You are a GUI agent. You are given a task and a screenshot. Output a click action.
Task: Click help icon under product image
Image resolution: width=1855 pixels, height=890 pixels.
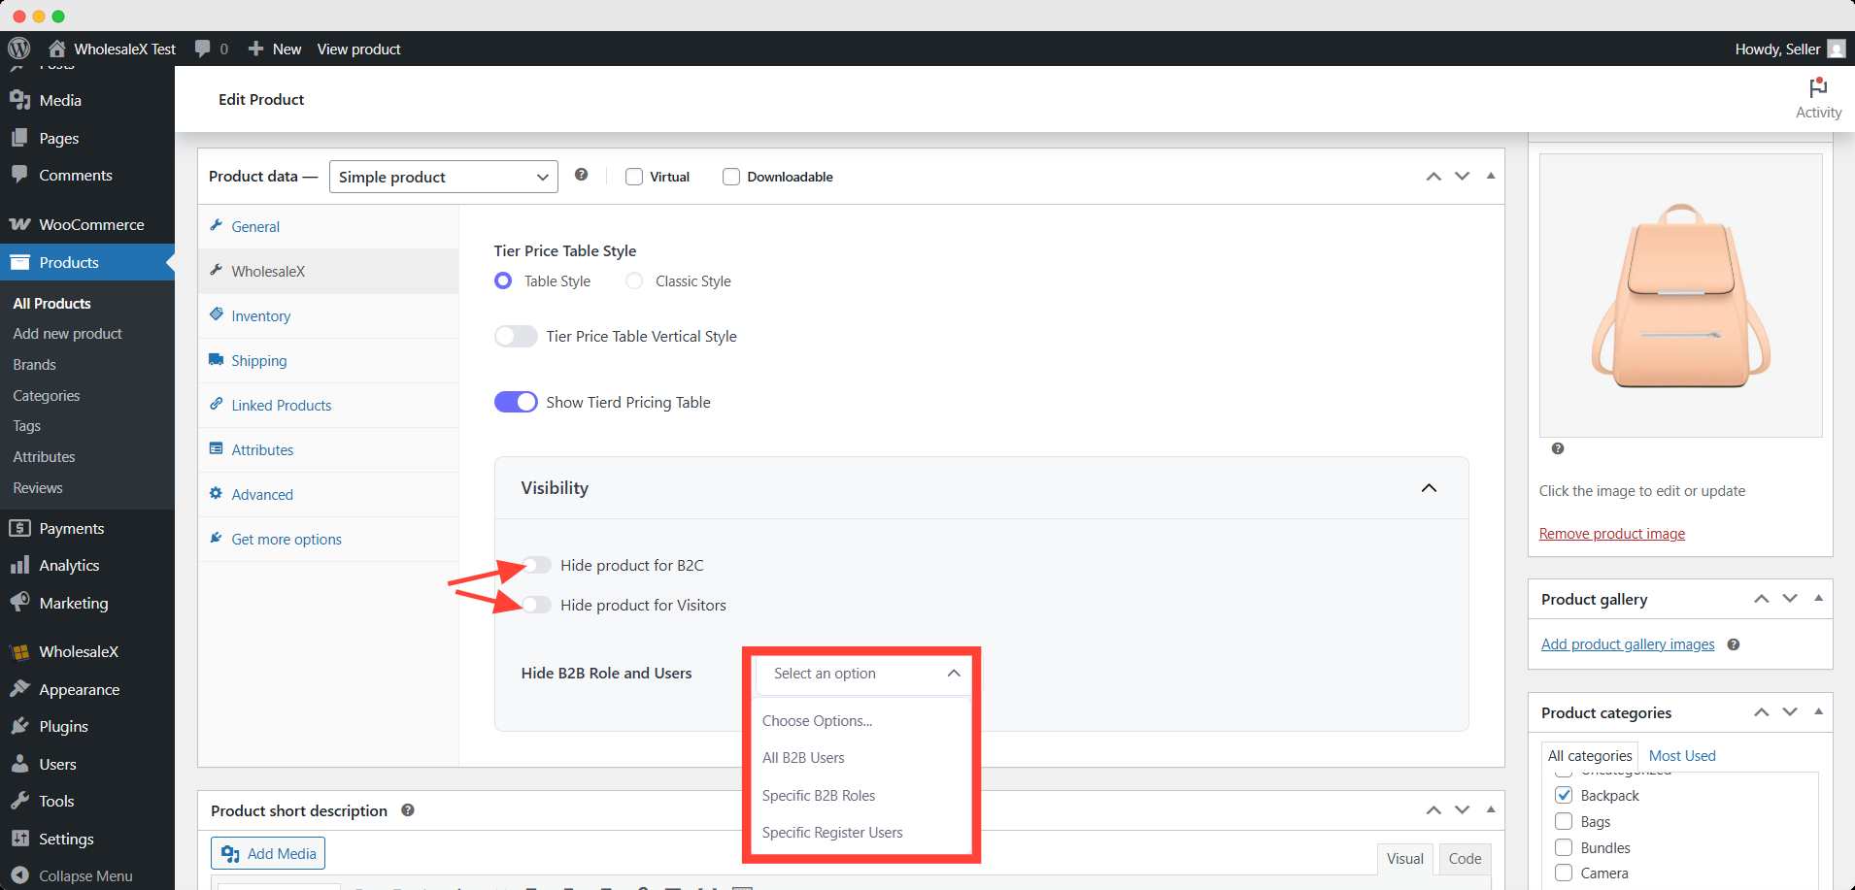[x=1558, y=448]
